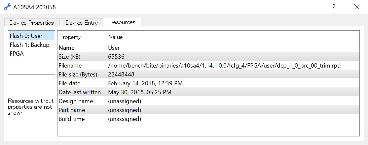
Task: Choose Flash 1: Backup in list
Action: click(31, 45)
